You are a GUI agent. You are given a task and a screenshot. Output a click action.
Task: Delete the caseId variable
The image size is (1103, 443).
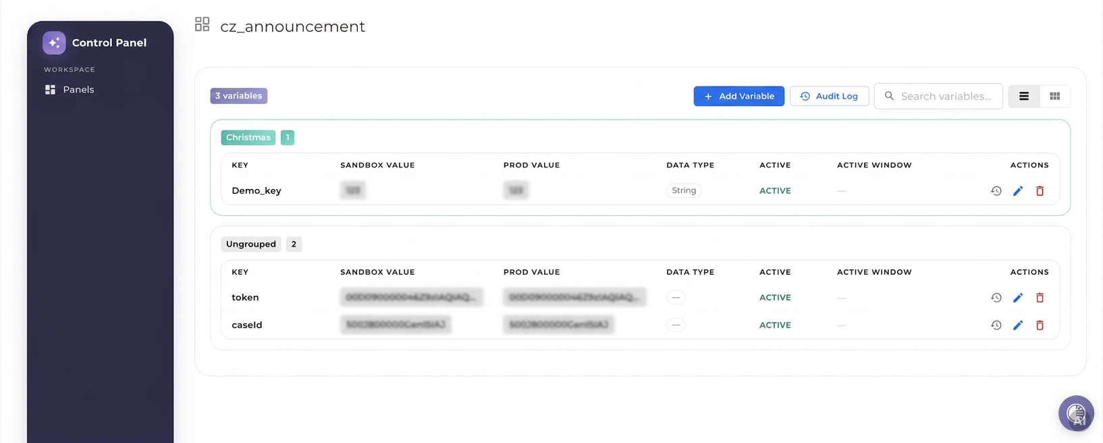1040,325
